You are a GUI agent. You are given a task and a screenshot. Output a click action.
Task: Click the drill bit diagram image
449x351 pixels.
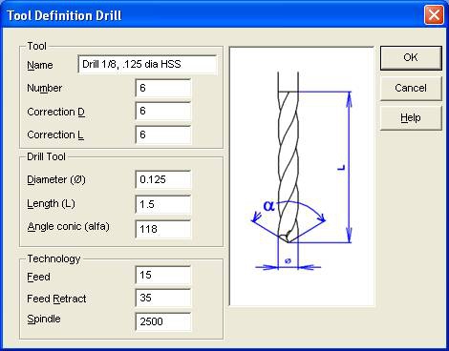tap(302, 176)
